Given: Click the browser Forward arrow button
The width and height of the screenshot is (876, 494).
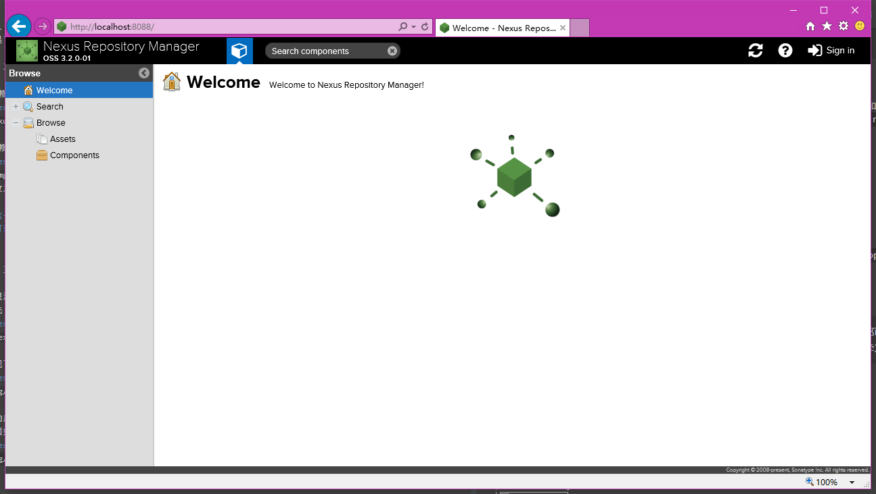Looking at the screenshot, I should click(42, 26).
